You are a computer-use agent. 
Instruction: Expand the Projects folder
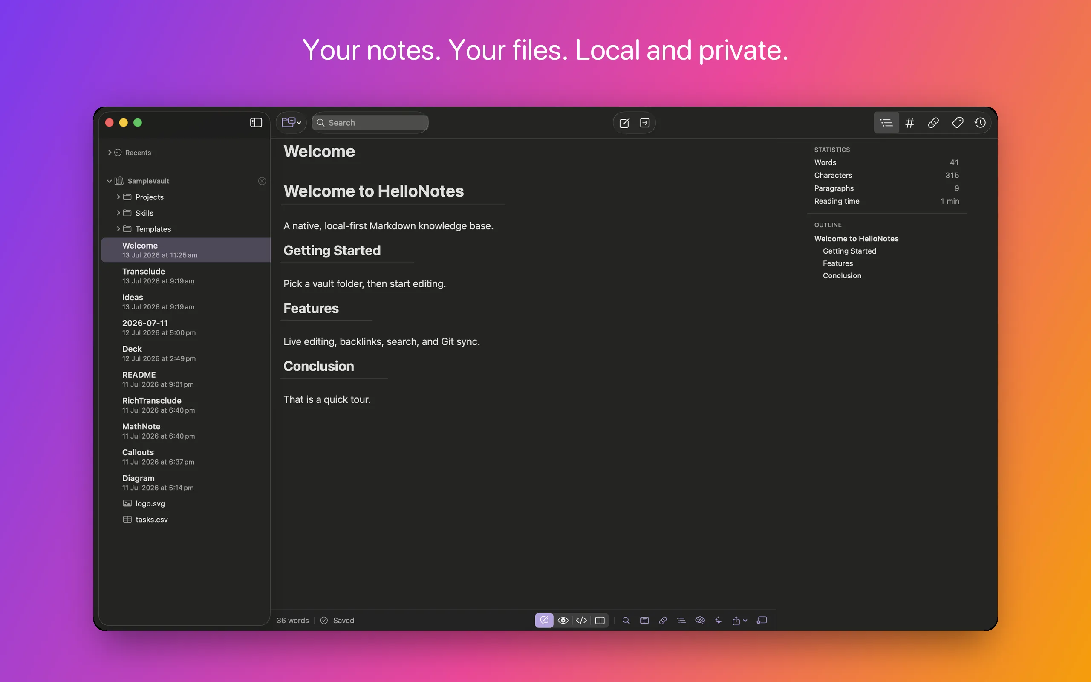(118, 197)
